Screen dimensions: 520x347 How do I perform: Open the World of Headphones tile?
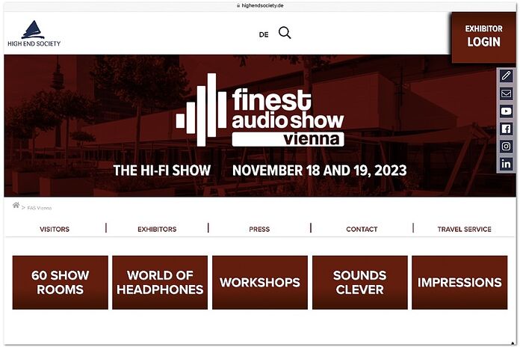pos(160,283)
